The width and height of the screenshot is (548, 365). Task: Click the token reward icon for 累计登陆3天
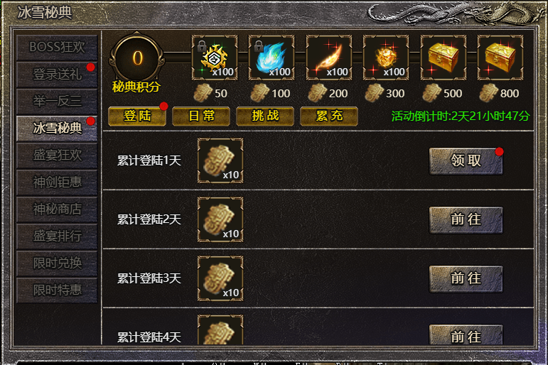pos(220,278)
